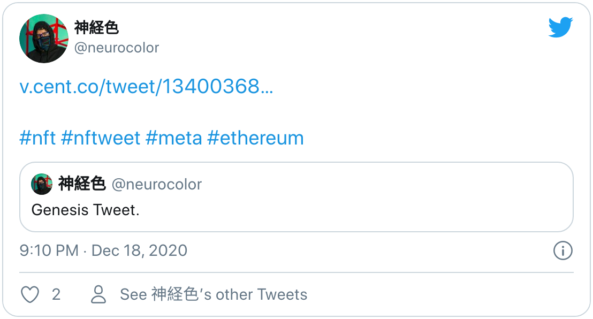
Task: Click the Twitter bird logo
Action: point(560,27)
